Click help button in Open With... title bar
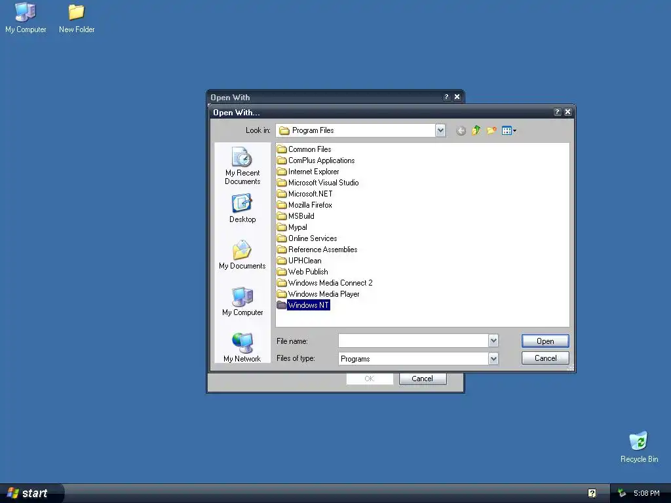 point(557,111)
